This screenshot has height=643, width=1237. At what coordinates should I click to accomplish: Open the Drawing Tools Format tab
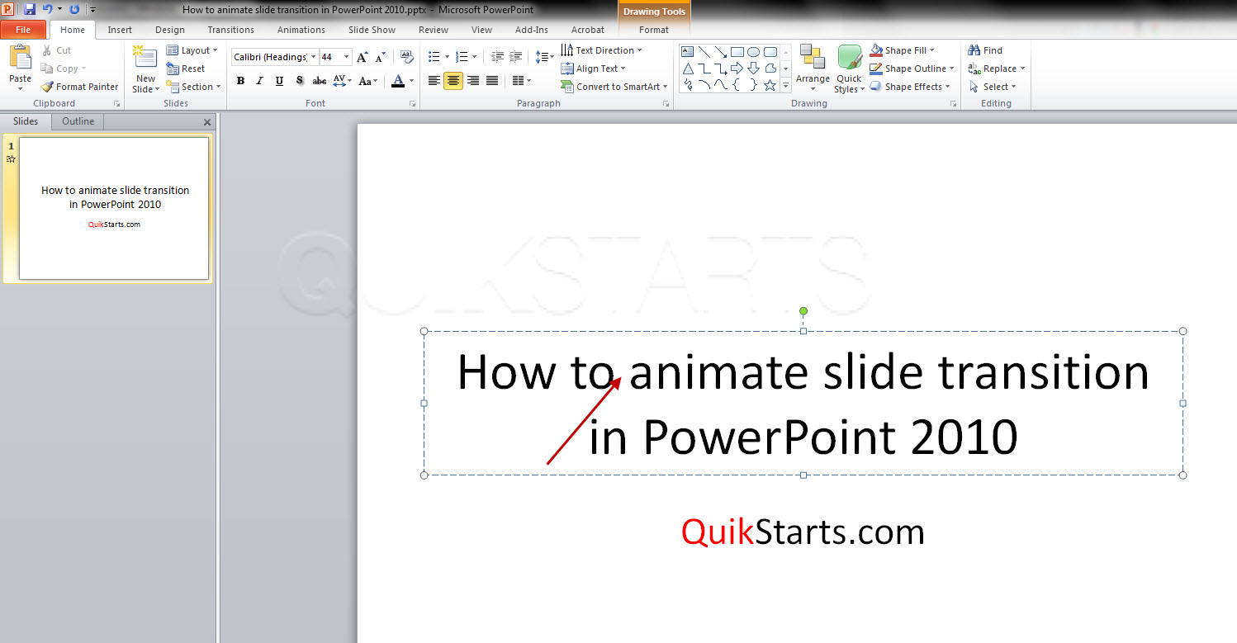pos(654,30)
